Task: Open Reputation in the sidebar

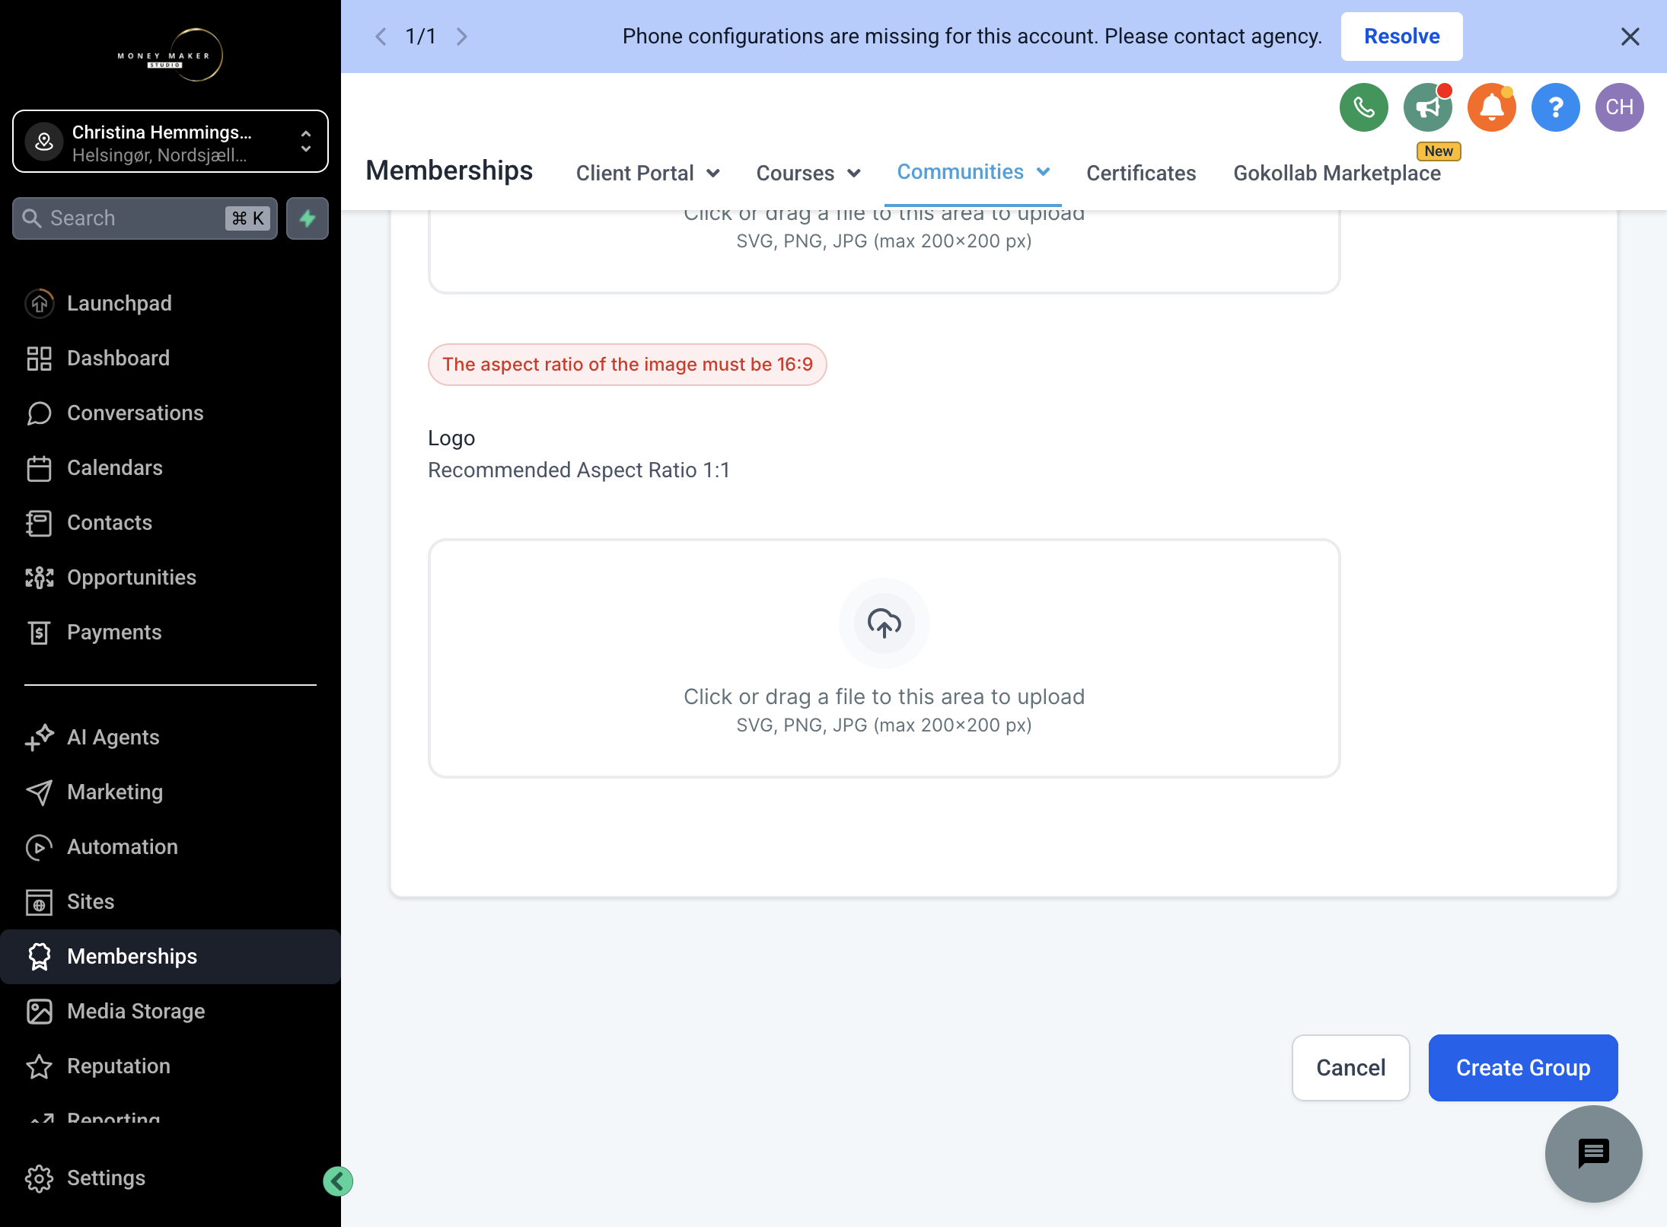Action: 171,1066
